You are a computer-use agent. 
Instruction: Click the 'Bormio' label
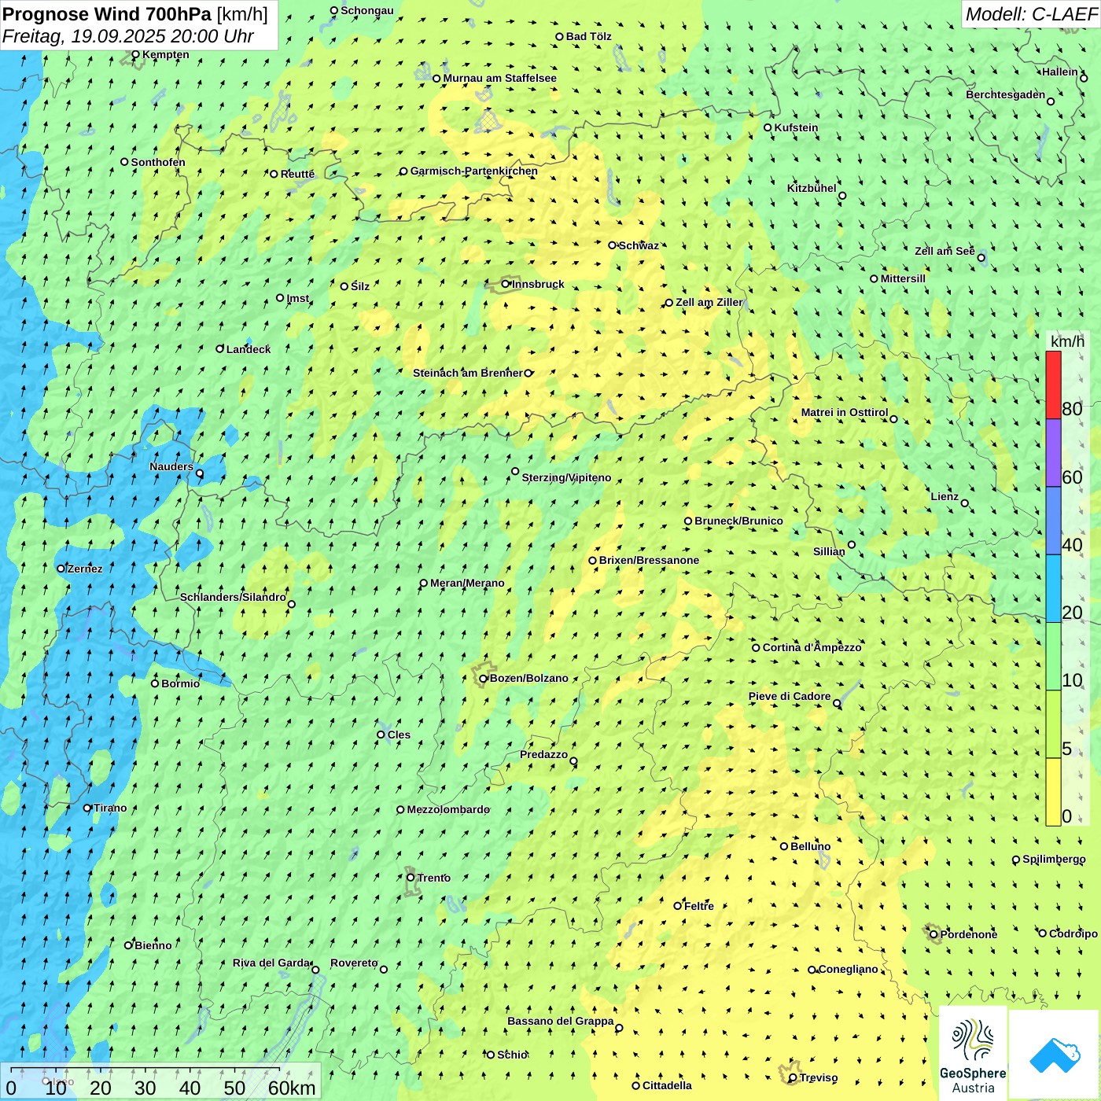(x=180, y=683)
